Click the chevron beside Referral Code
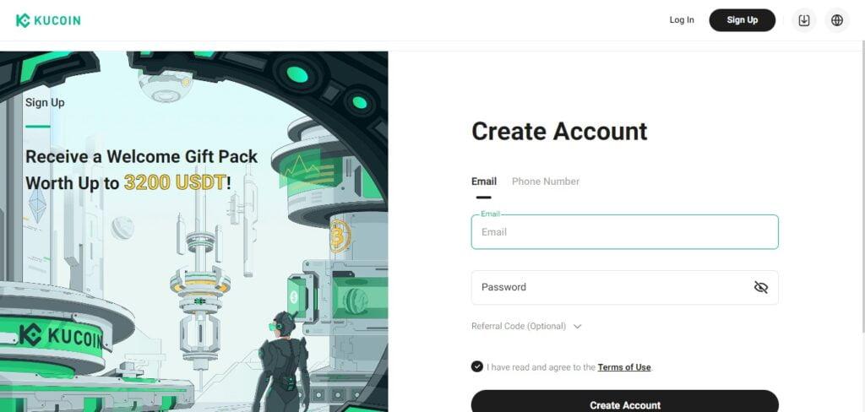The height and width of the screenshot is (412, 865). pyautogui.click(x=577, y=326)
